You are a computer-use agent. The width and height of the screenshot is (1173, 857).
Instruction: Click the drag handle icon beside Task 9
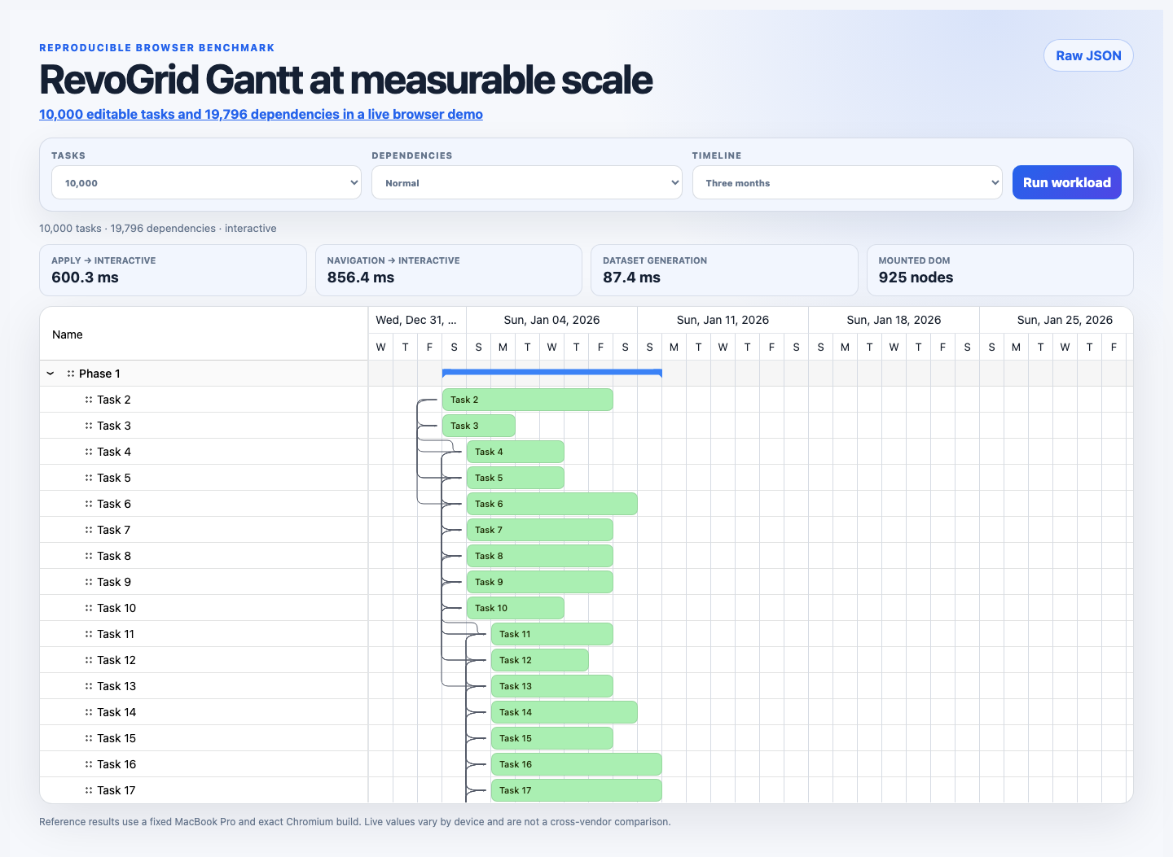pyautogui.click(x=89, y=582)
